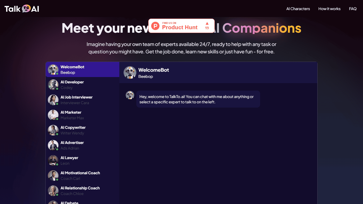Select AI Relationship Coach Chloe
This screenshot has height=204, width=363.
(82, 191)
